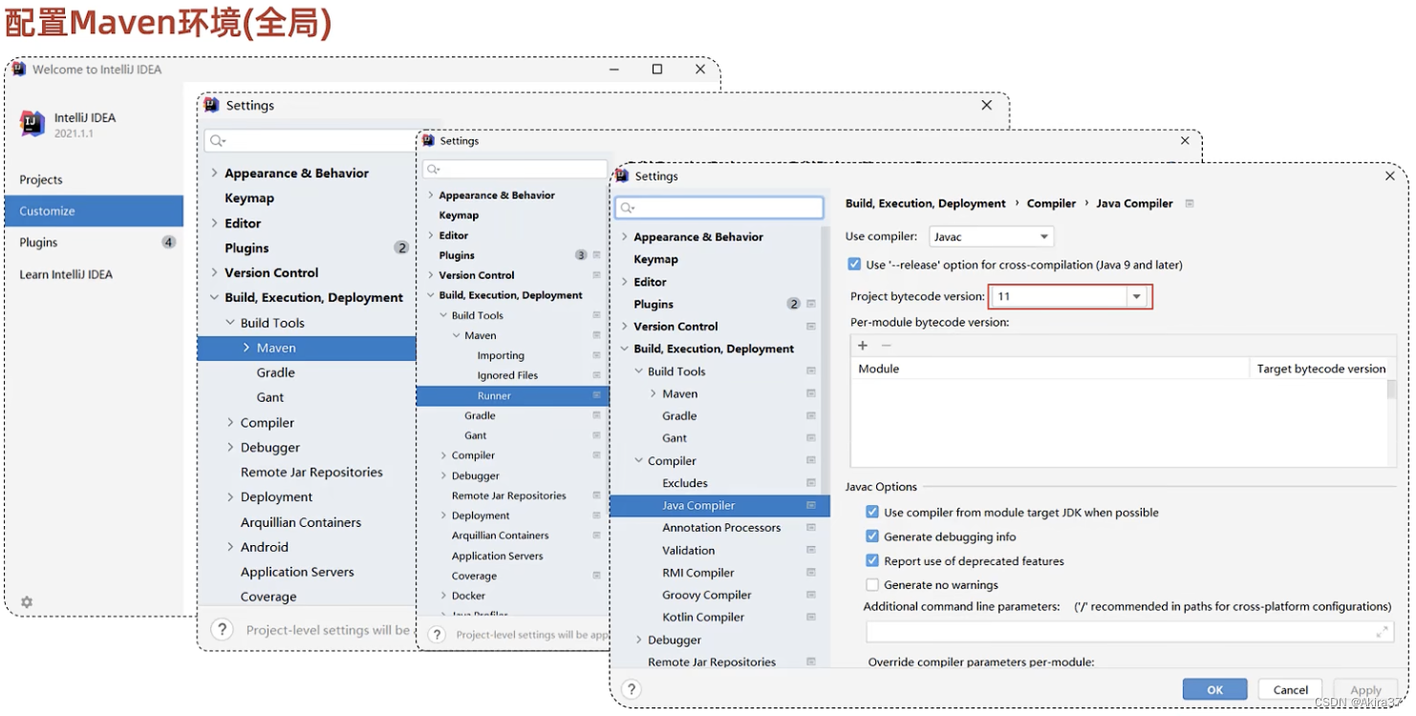
Task: Toggle Use compiler from module target JDK
Action: coord(872,513)
